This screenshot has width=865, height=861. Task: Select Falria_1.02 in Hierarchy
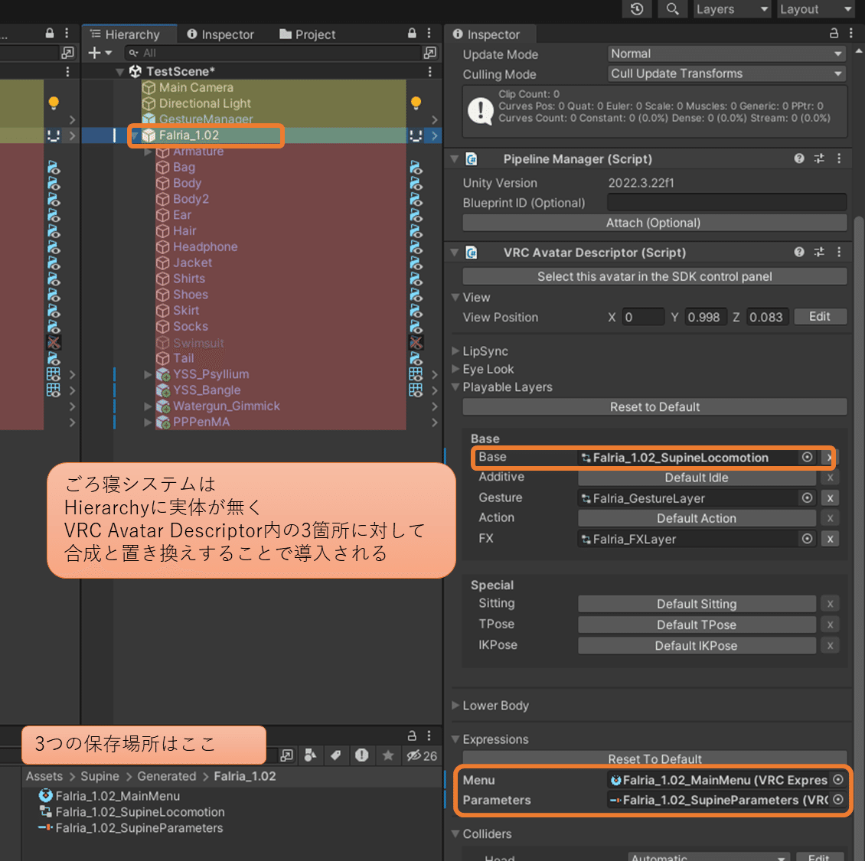pyautogui.click(x=188, y=135)
